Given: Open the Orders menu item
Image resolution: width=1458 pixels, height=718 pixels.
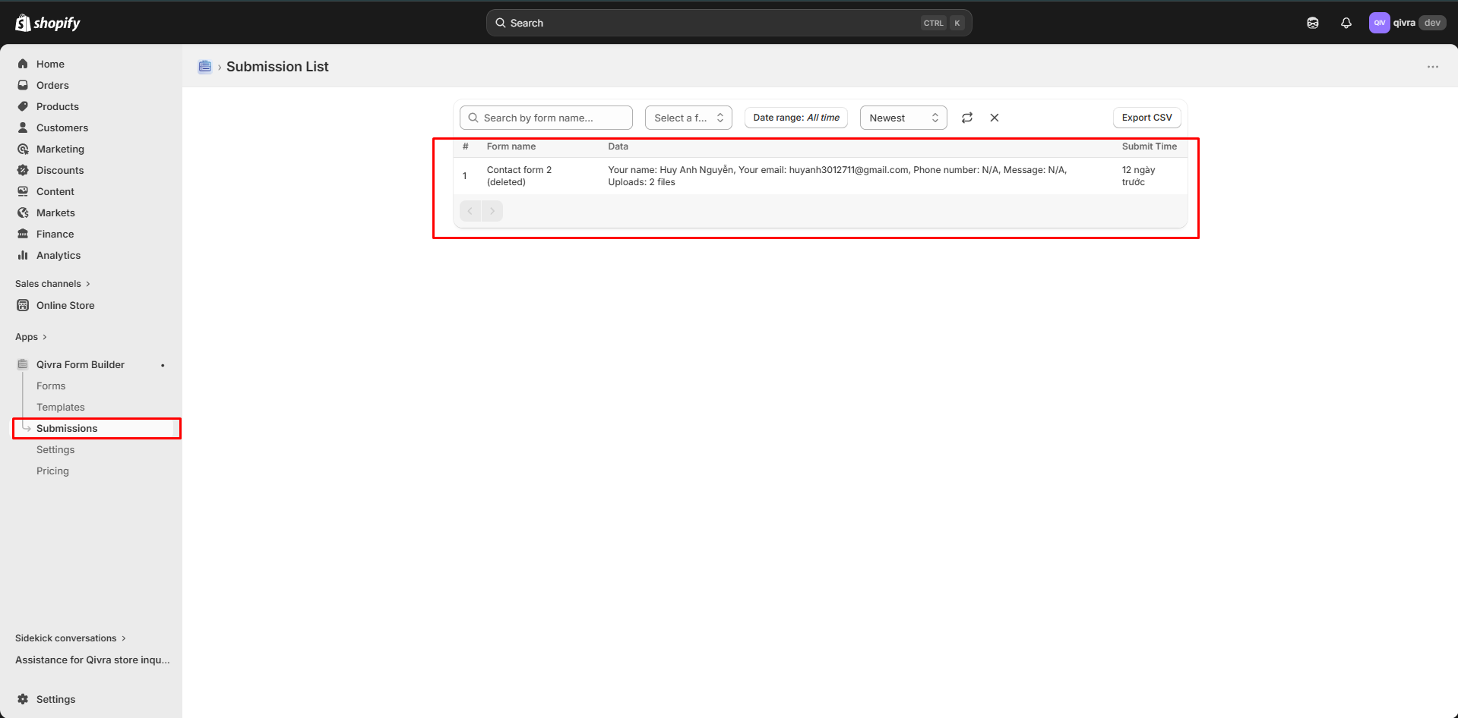Looking at the screenshot, I should coord(52,85).
